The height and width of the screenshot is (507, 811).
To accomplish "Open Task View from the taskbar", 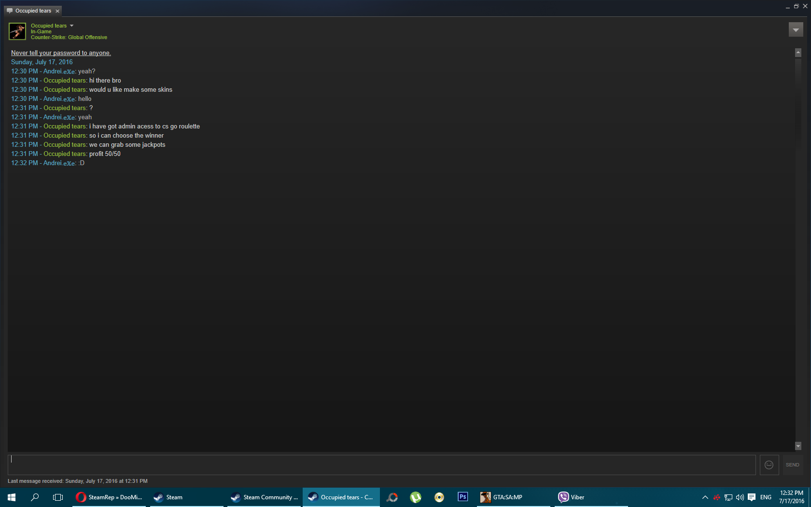I will [x=58, y=497].
